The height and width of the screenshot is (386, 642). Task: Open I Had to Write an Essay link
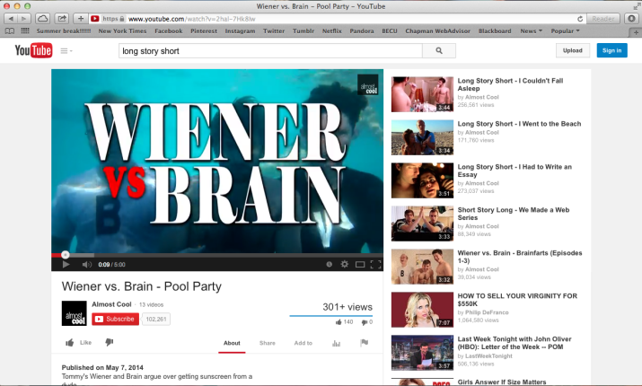(x=514, y=171)
